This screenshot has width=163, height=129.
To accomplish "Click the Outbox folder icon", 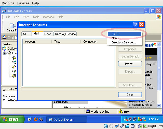I will pos(14,62).
